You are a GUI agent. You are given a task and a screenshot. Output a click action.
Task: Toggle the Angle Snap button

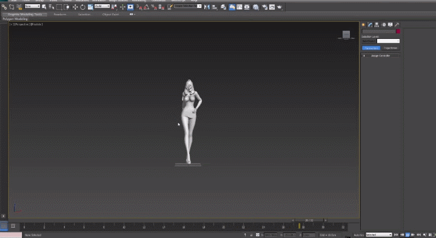pyautogui.click(x=147, y=7)
